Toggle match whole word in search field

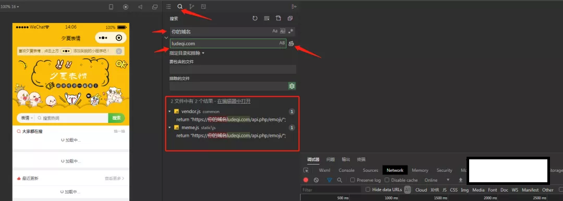point(283,31)
